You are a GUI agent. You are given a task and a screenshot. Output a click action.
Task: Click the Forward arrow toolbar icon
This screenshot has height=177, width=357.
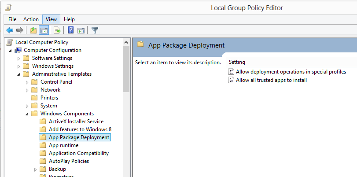[19, 30]
